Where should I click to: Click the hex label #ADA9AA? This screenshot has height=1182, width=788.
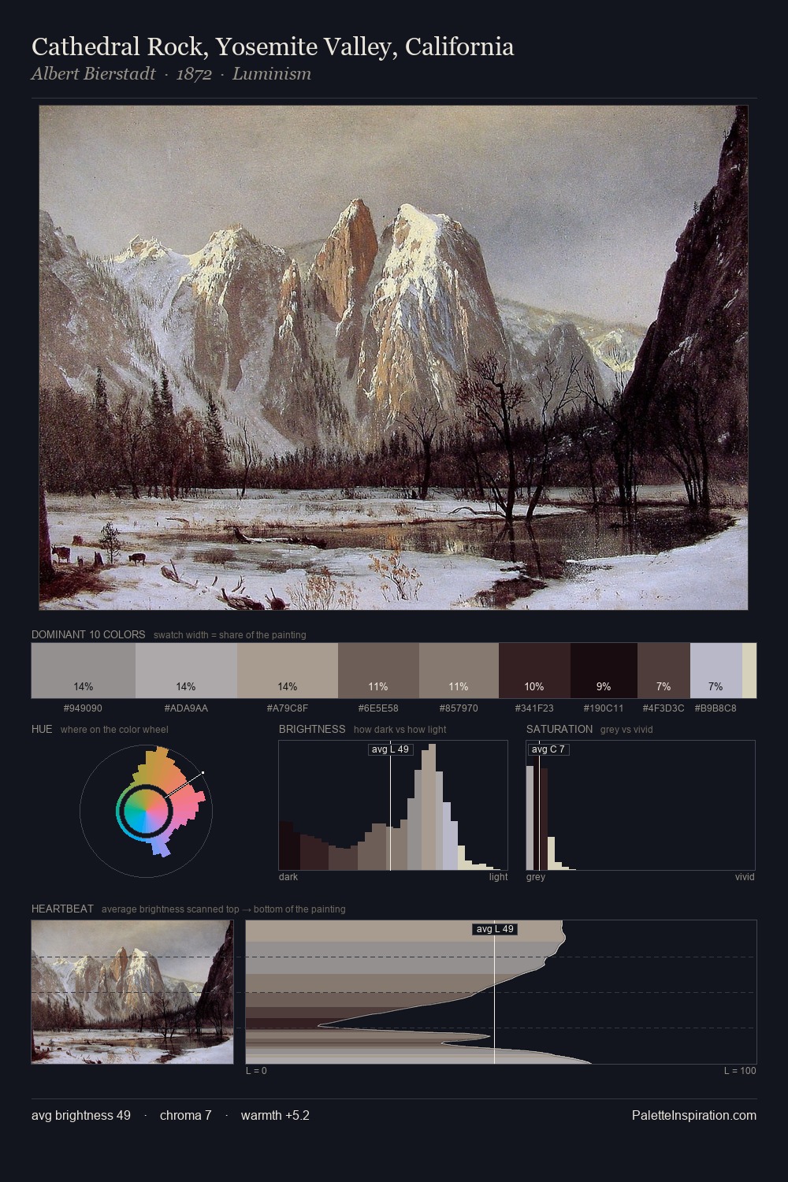pos(186,708)
